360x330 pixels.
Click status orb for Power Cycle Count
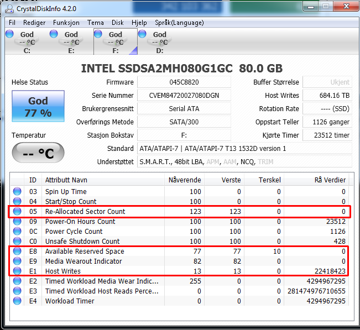[17, 231]
